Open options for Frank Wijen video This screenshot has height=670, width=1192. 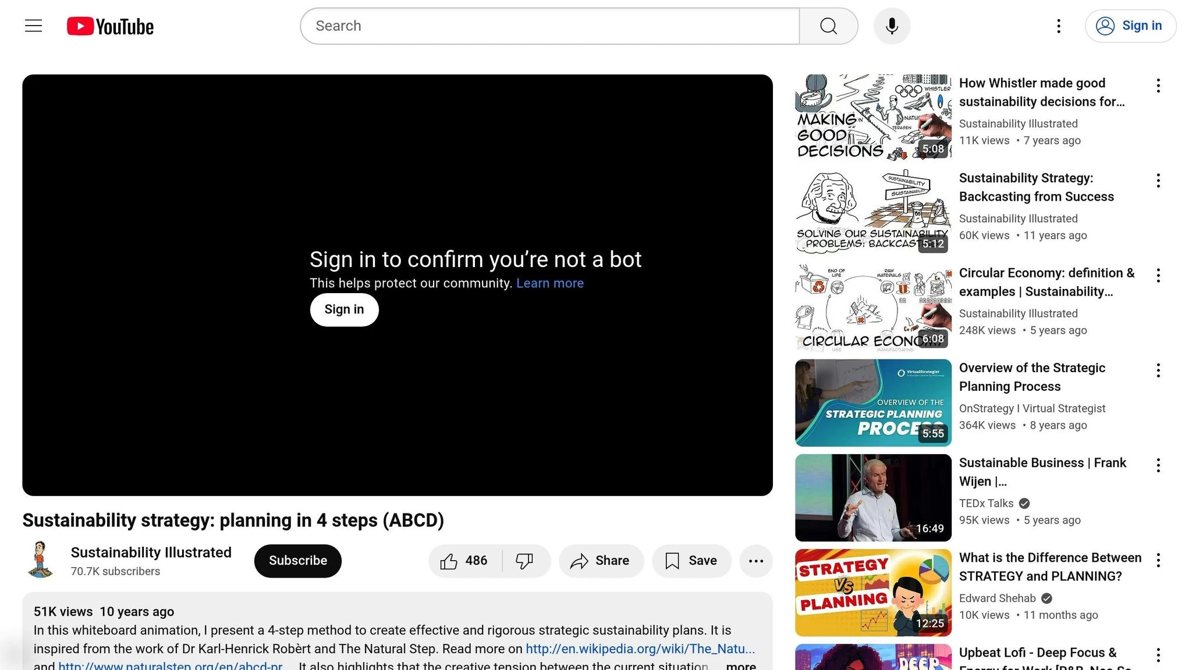pos(1158,465)
